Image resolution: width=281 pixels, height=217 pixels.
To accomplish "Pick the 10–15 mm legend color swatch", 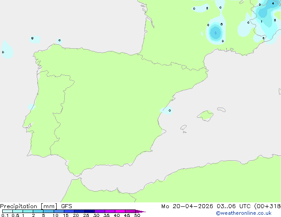I will coord(59,211).
